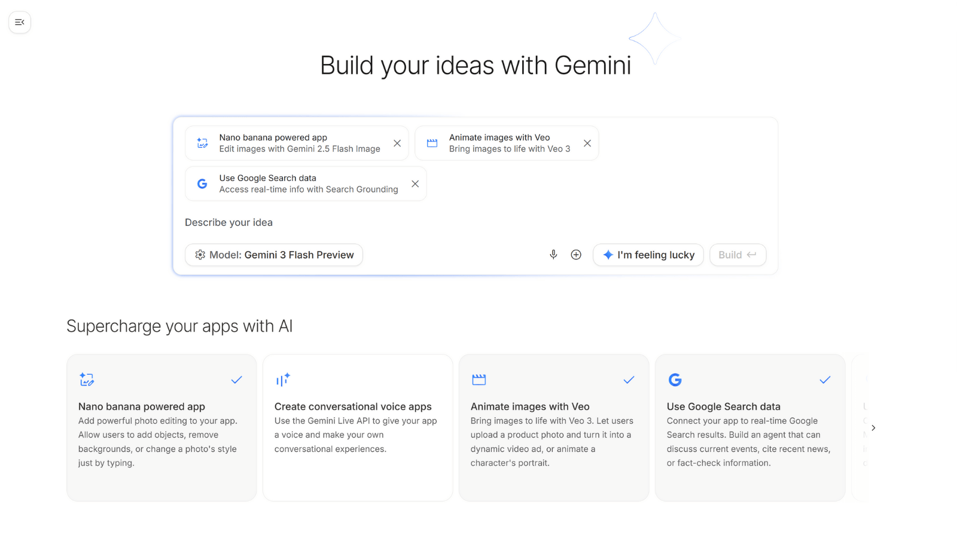Click the I'm feeling lucky button
Viewport: 957px width, 538px height.
pos(648,255)
